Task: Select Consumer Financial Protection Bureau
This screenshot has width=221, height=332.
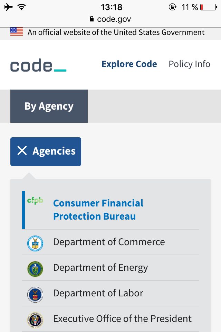Action: tap(98, 210)
